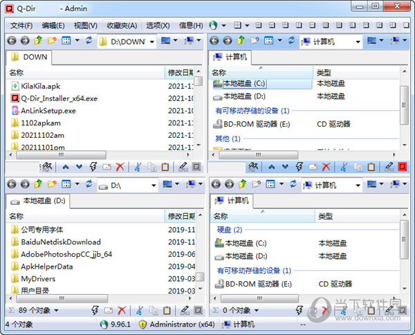Viewport: 415px width, 335px height.
Task: Open the 信息(H) menu
Action: click(191, 26)
